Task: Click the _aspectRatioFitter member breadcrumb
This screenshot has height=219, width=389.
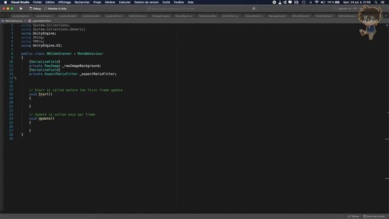Action: (x=40, y=21)
